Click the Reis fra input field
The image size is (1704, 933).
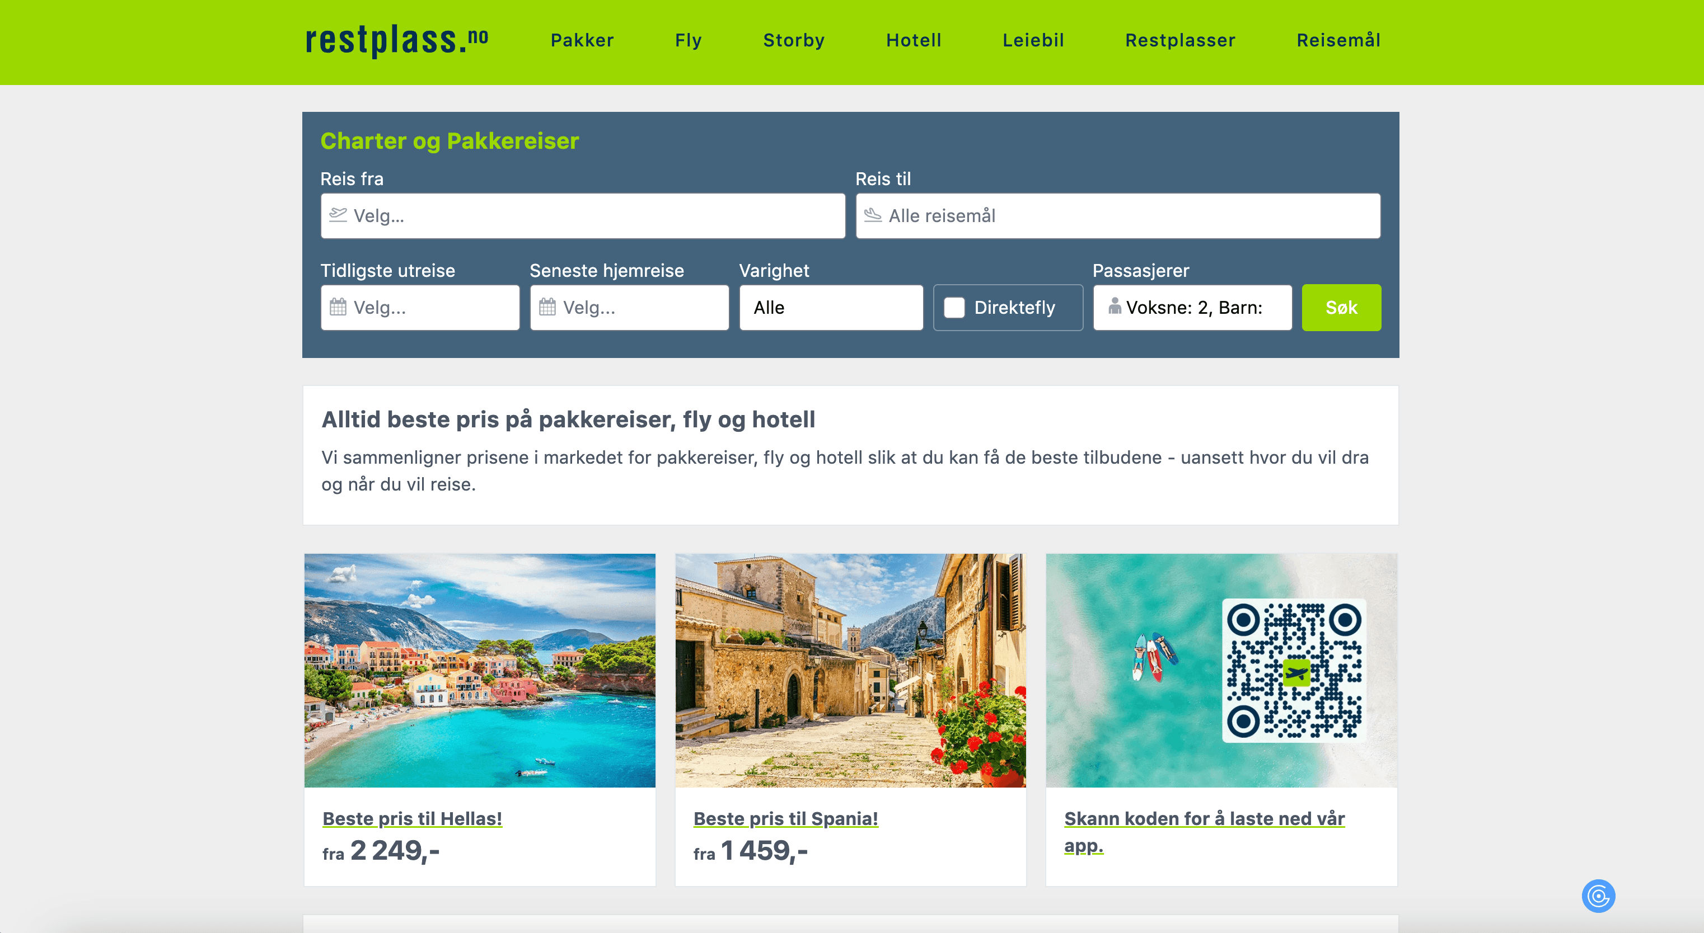(x=583, y=215)
